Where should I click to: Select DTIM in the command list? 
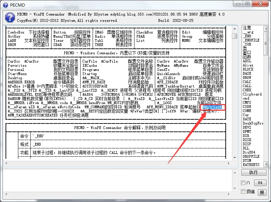click(x=247, y=160)
